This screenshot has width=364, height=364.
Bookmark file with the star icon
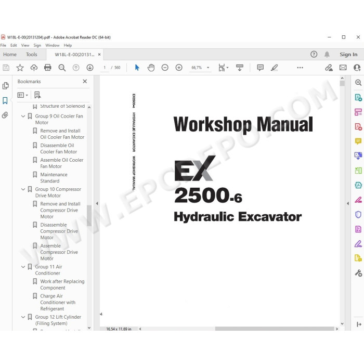(x=20, y=68)
